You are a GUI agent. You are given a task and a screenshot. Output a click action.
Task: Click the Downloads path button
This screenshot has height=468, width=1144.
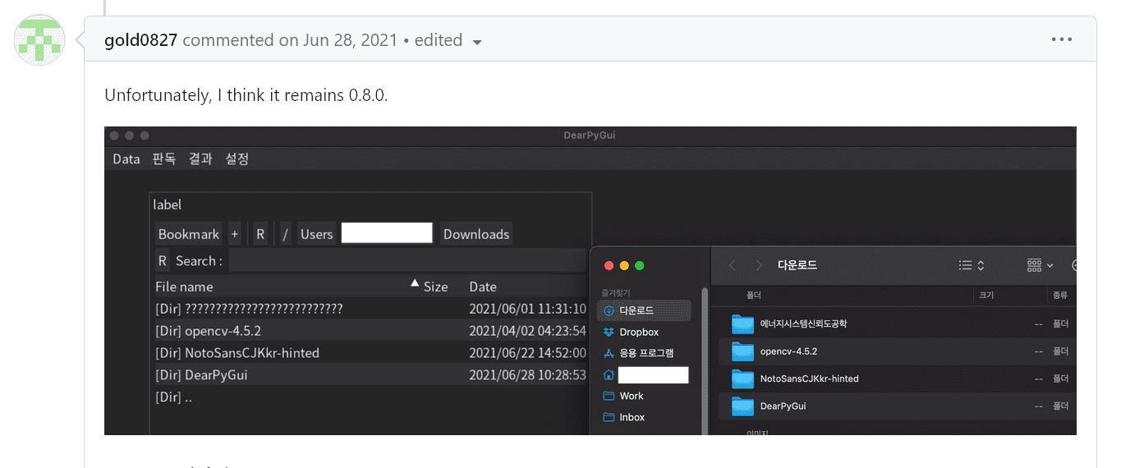point(476,234)
